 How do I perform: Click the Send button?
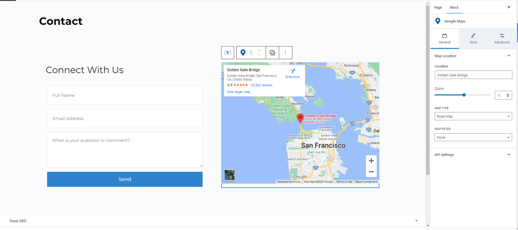(124, 179)
